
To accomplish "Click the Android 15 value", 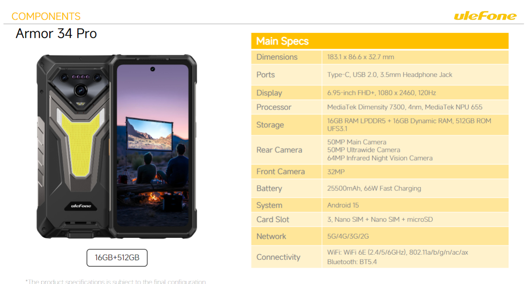I will [x=343, y=205].
